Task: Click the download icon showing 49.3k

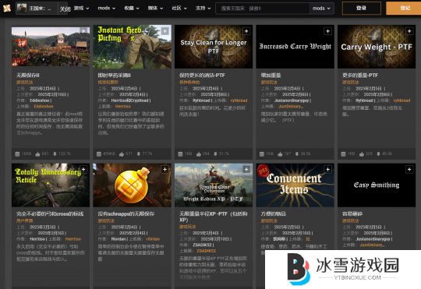Action: tap(378, 154)
